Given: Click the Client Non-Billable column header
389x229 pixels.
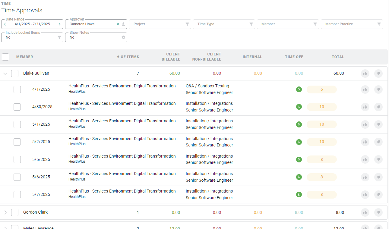Looking at the screenshot, I should (207, 57).
